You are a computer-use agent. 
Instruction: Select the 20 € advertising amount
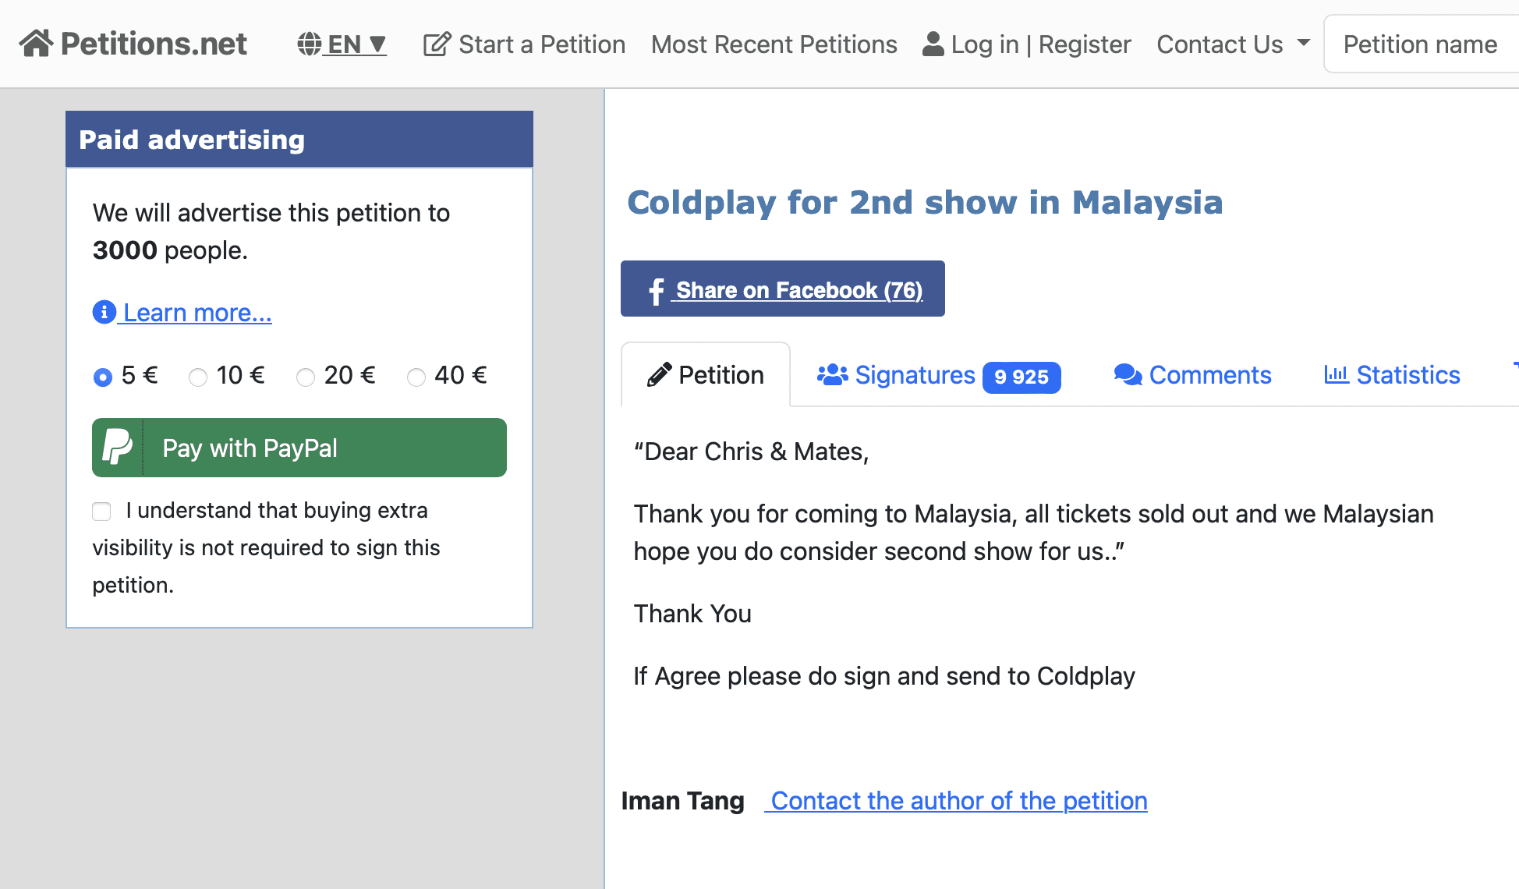click(x=306, y=377)
